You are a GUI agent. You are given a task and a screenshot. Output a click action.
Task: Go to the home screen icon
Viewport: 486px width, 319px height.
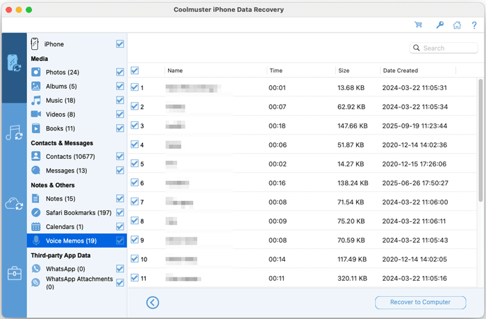click(457, 25)
